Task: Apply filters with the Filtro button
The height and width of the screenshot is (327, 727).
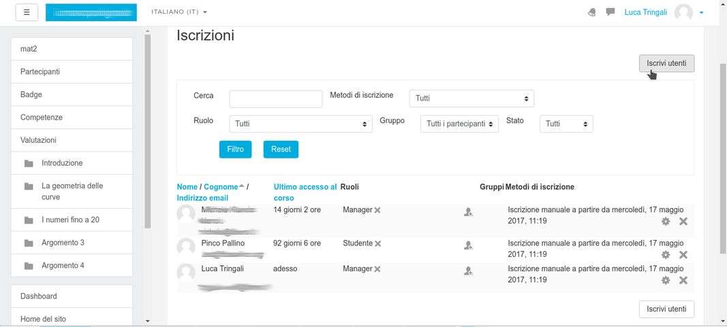Action: pos(236,150)
